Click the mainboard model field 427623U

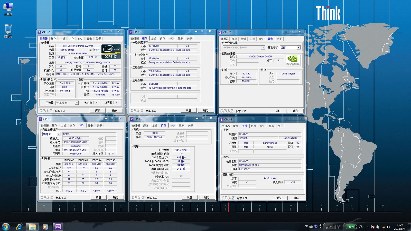(258, 138)
